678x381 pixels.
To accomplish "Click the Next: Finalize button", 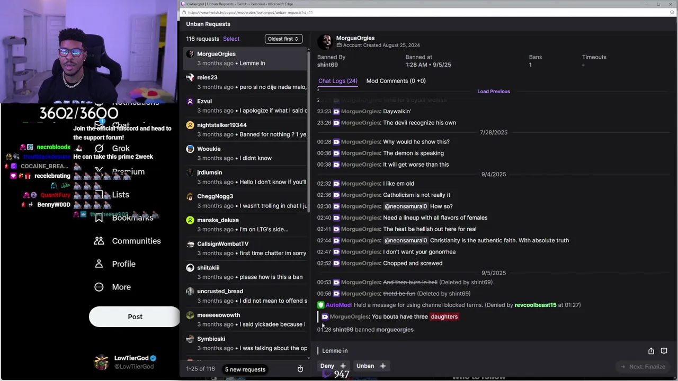I will tap(643, 367).
